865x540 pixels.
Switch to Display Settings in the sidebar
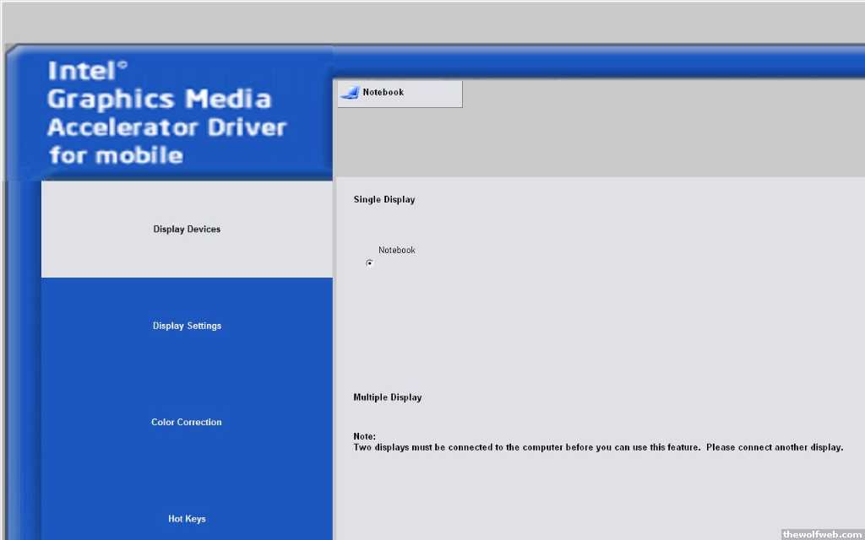(x=187, y=326)
